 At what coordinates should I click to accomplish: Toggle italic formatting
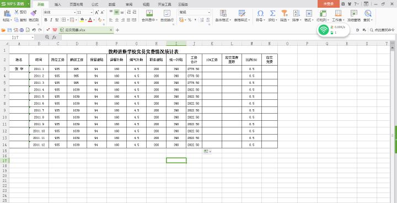click(x=51, y=20)
